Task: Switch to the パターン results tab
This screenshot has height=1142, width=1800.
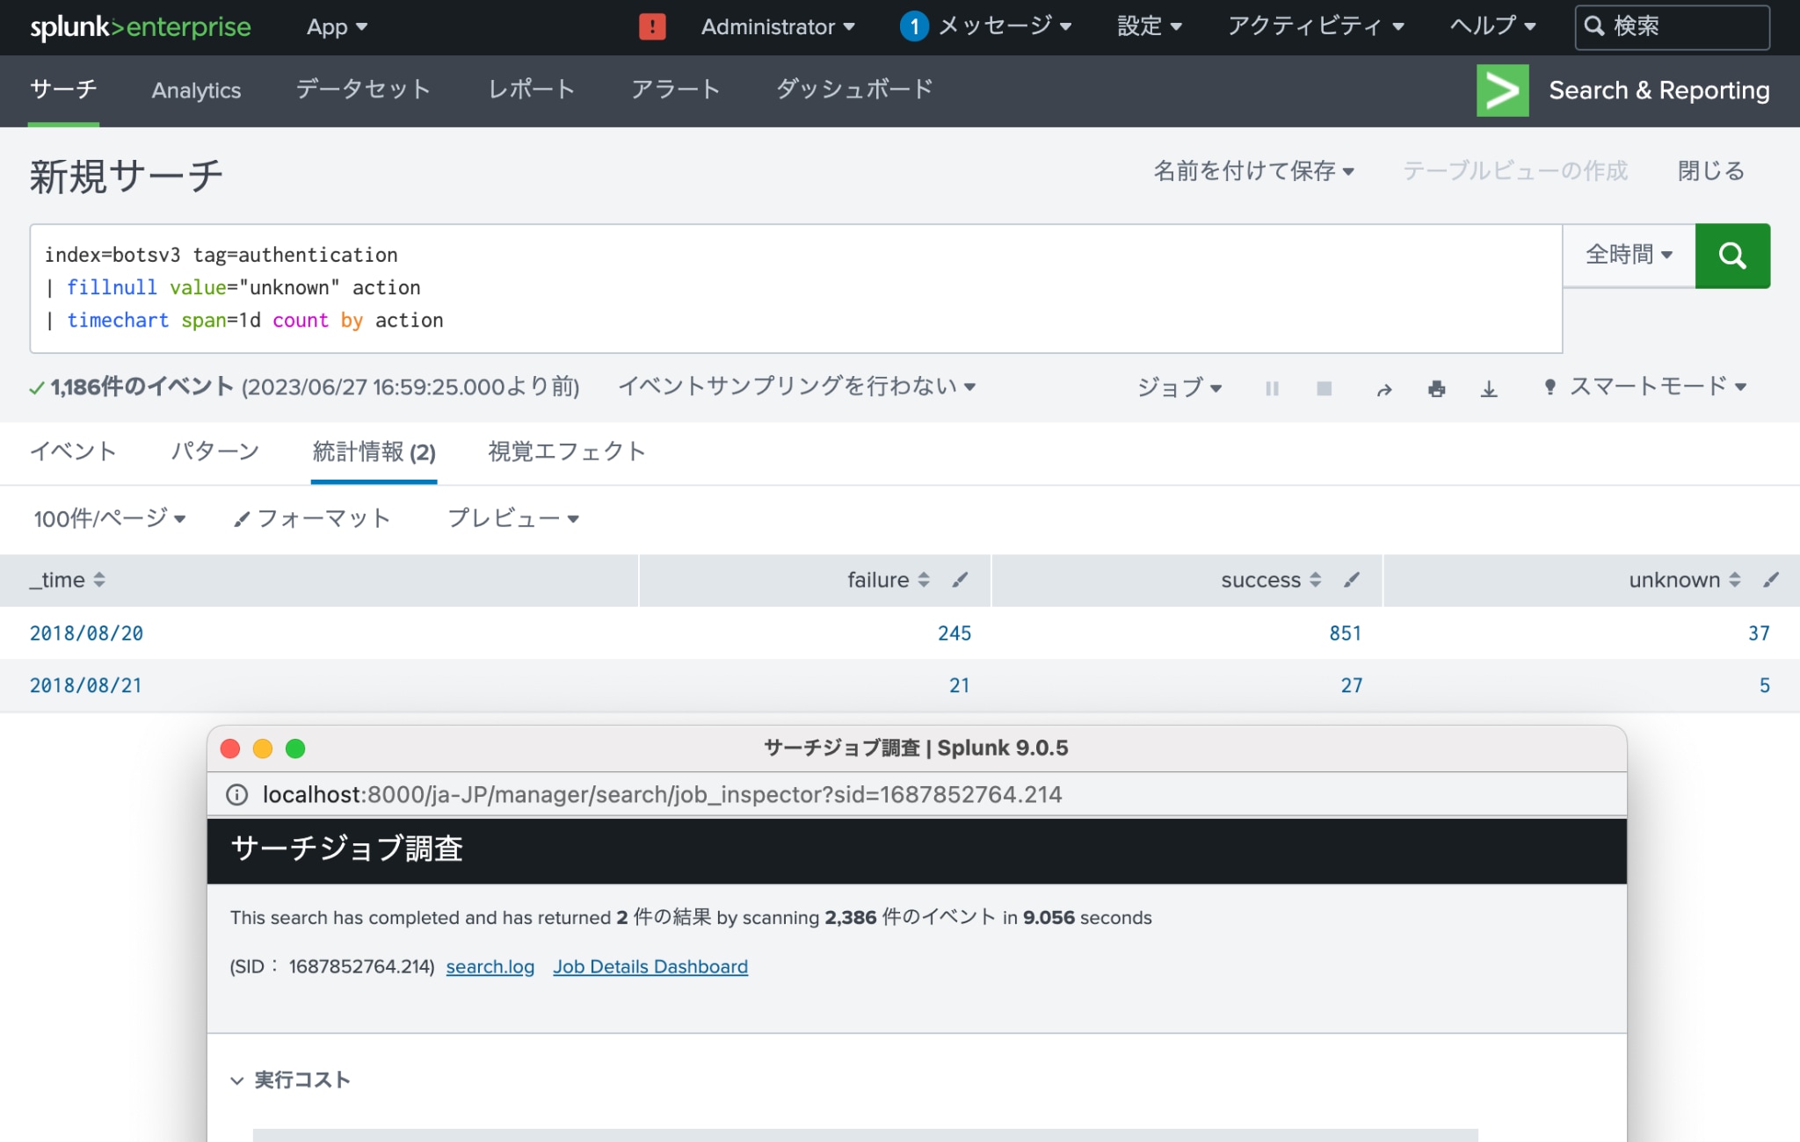Action: [215, 452]
